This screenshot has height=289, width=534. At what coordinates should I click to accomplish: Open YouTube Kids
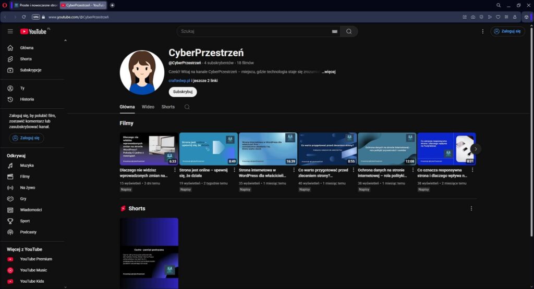[x=33, y=282]
